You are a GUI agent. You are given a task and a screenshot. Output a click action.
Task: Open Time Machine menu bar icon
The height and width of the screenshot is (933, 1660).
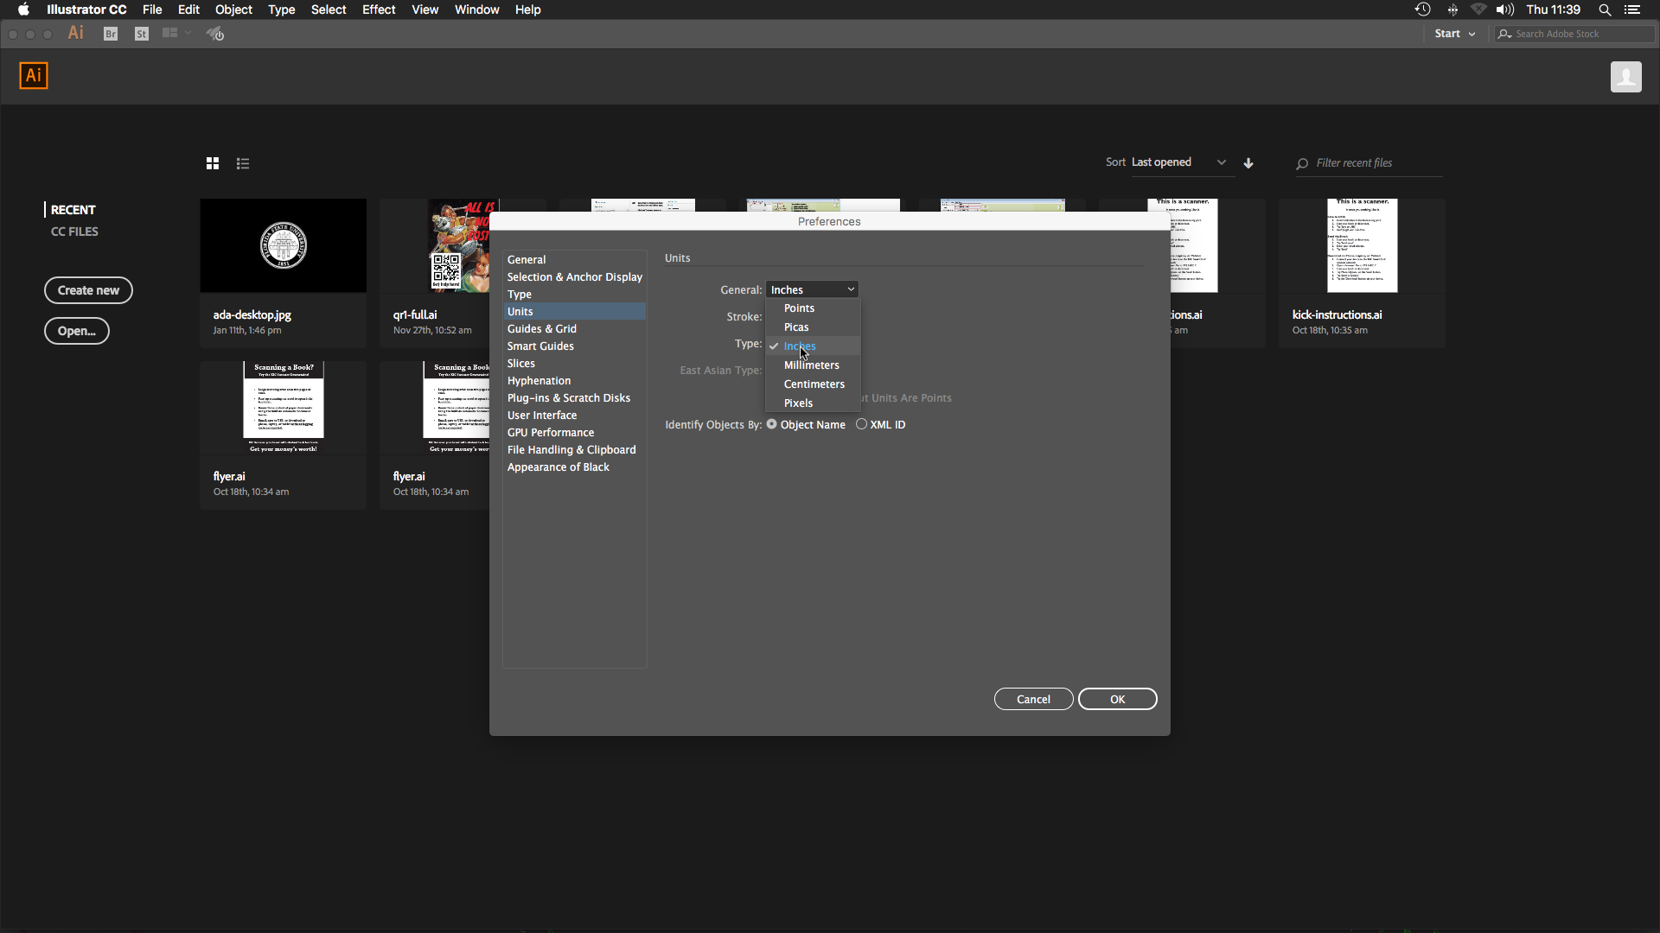(1422, 10)
